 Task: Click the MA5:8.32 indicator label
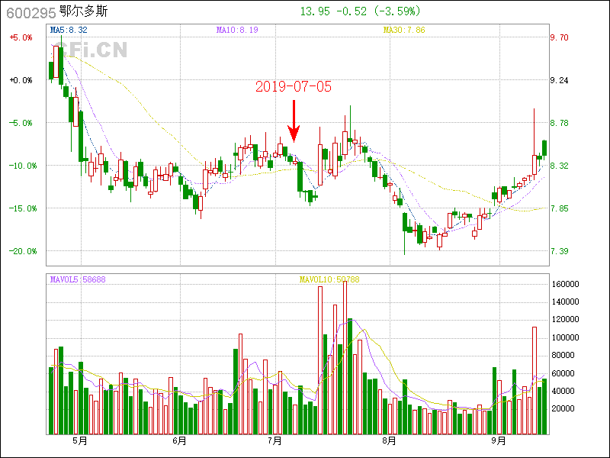(68, 30)
